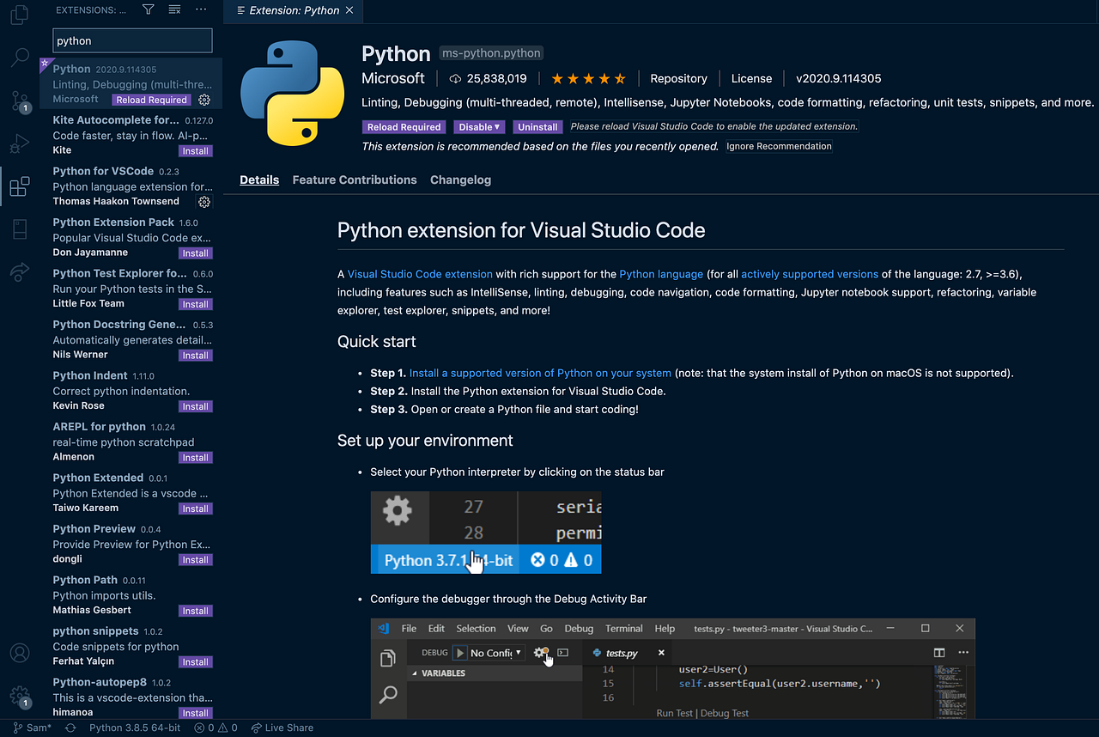The height and width of the screenshot is (737, 1099).
Task: Focus the extensions search box containing python
Action: pyautogui.click(x=133, y=40)
